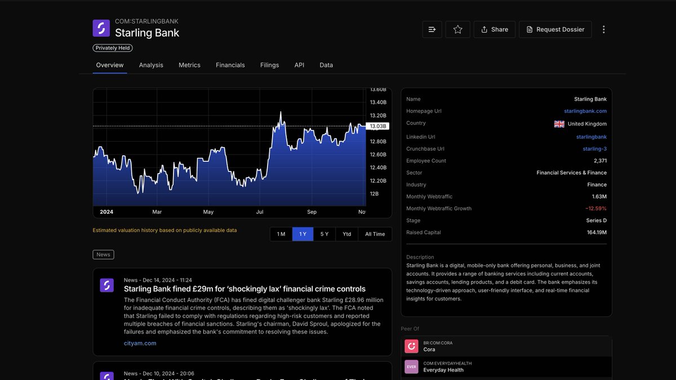
Task: Click the 13.03B current value marker on chart
Action: (x=377, y=126)
